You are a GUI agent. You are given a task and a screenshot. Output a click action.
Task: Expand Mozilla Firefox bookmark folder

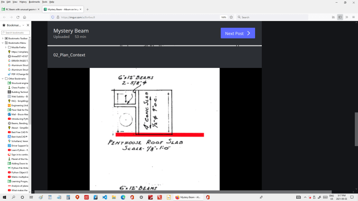tap(6, 47)
